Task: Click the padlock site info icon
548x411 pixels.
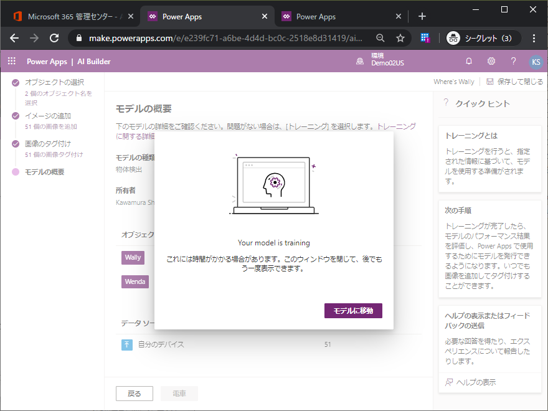Action: pos(79,38)
